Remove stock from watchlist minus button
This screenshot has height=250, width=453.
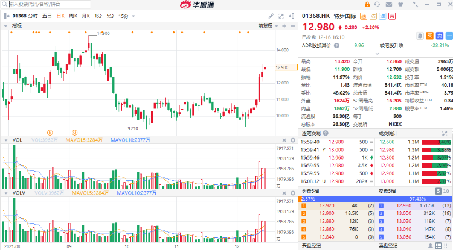449,36
